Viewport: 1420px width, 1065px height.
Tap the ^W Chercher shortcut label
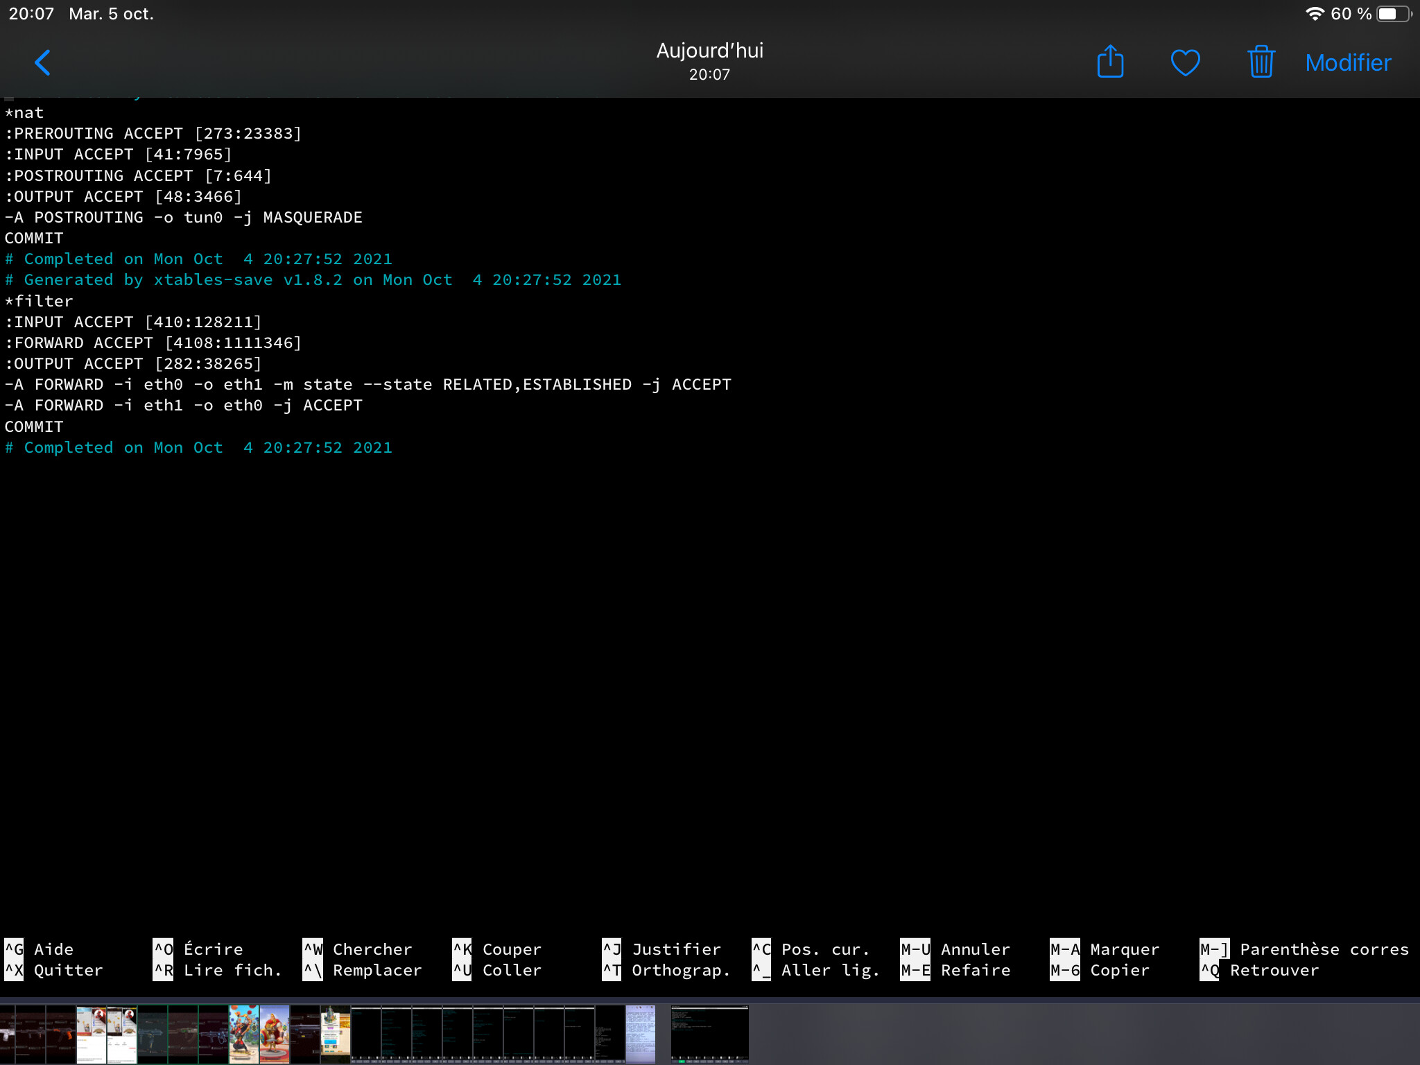(358, 949)
